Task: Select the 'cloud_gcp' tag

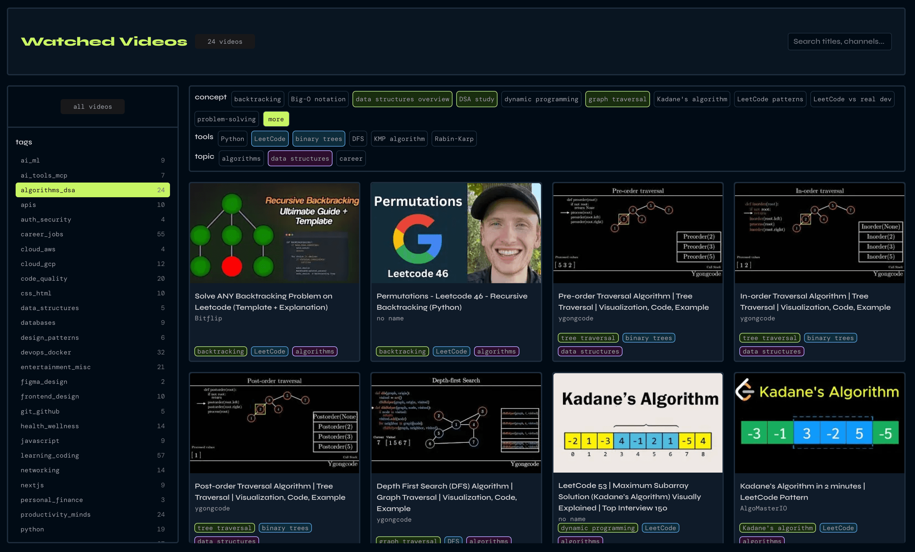Action: tap(92, 264)
